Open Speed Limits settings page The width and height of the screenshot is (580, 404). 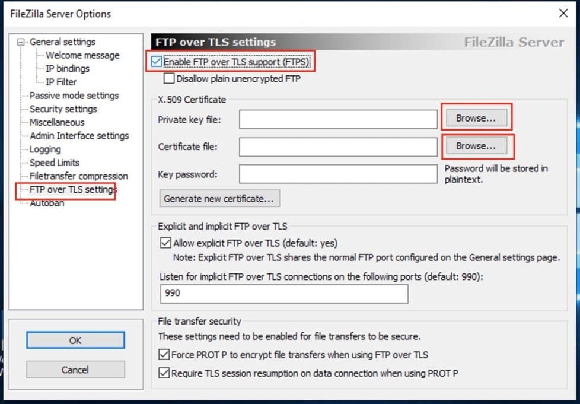pyautogui.click(x=55, y=163)
